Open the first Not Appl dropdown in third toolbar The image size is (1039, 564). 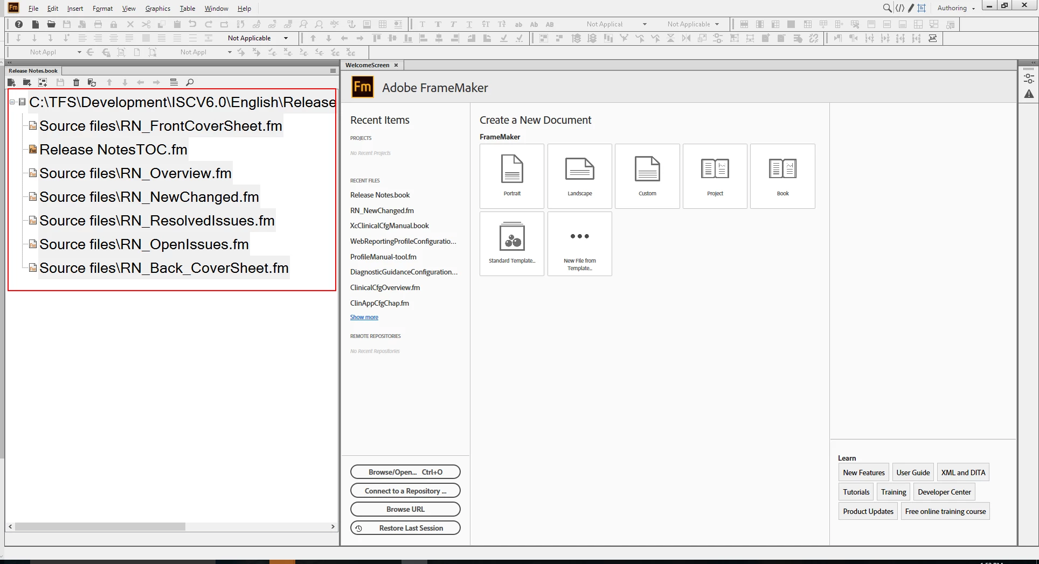(x=79, y=52)
